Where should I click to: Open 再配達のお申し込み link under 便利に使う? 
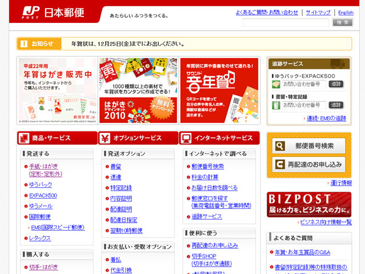(x=214, y=245)
